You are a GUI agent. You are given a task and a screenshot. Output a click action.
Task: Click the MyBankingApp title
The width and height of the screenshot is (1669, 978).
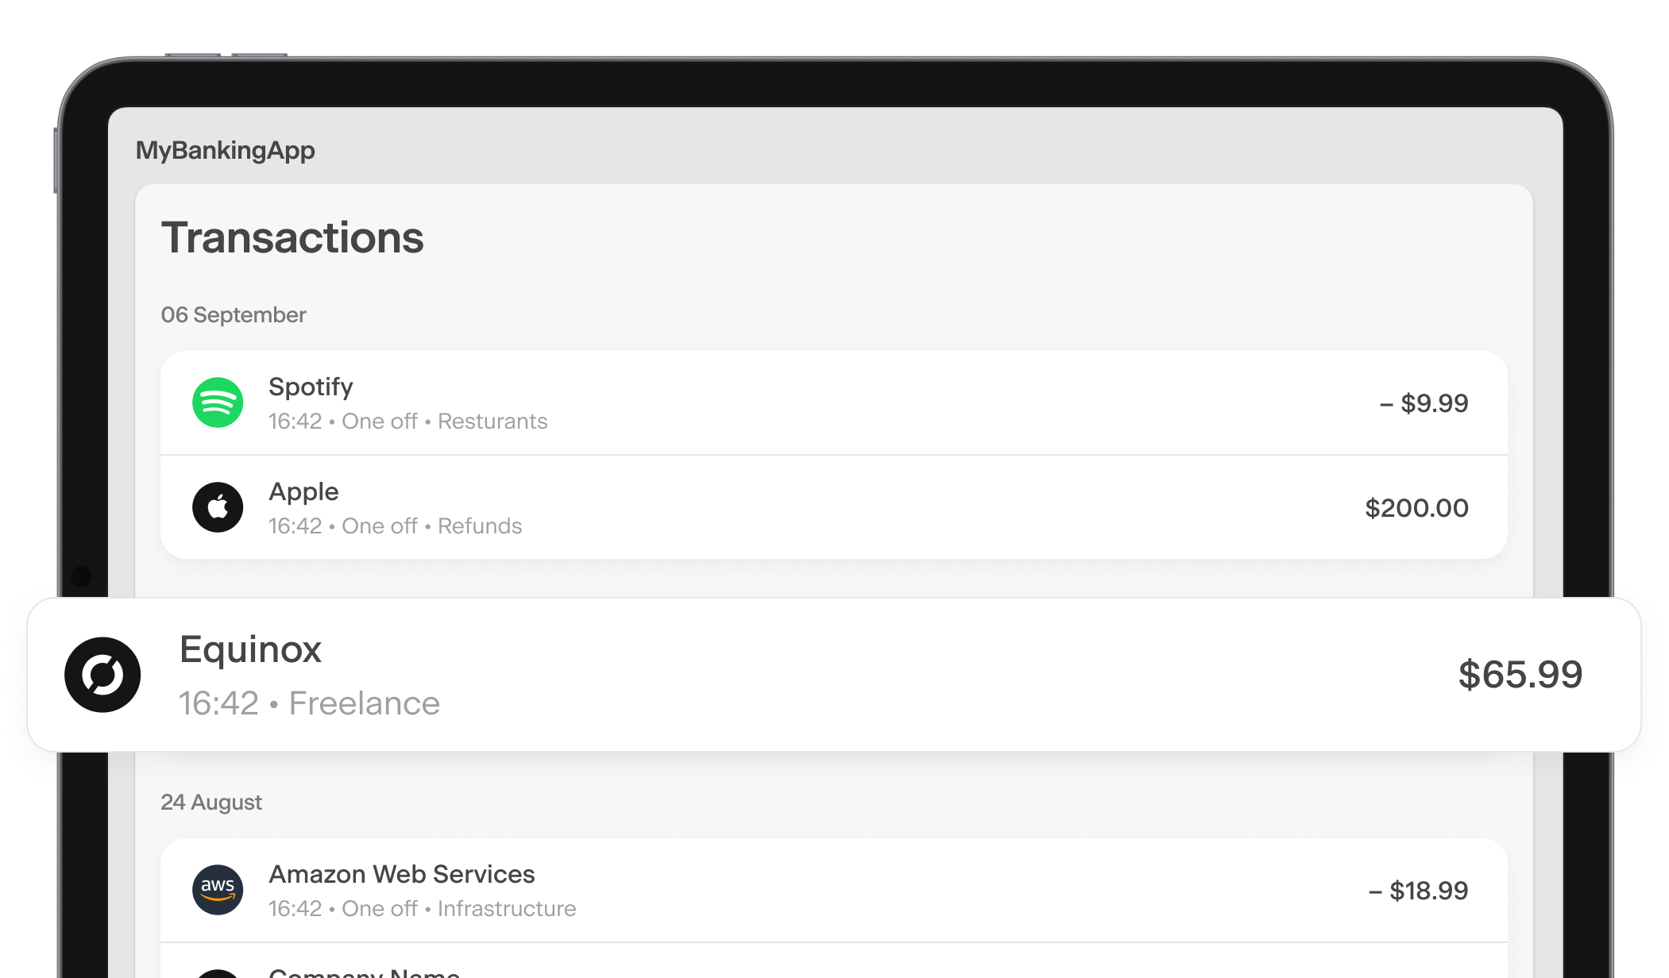pyautogui.click(x=226, y=150)
